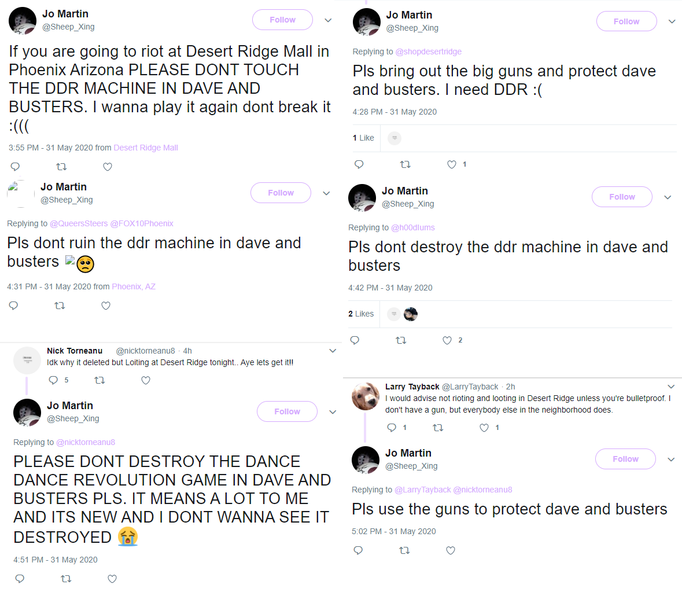This screenshot has height=603, width=682.
Task: Open the chevron menu on the top-left Jo Martin tweet
Action: click(329, 20)
